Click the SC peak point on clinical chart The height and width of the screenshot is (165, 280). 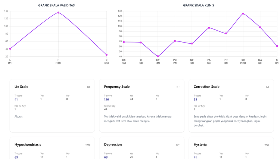(x=243, y=14)
